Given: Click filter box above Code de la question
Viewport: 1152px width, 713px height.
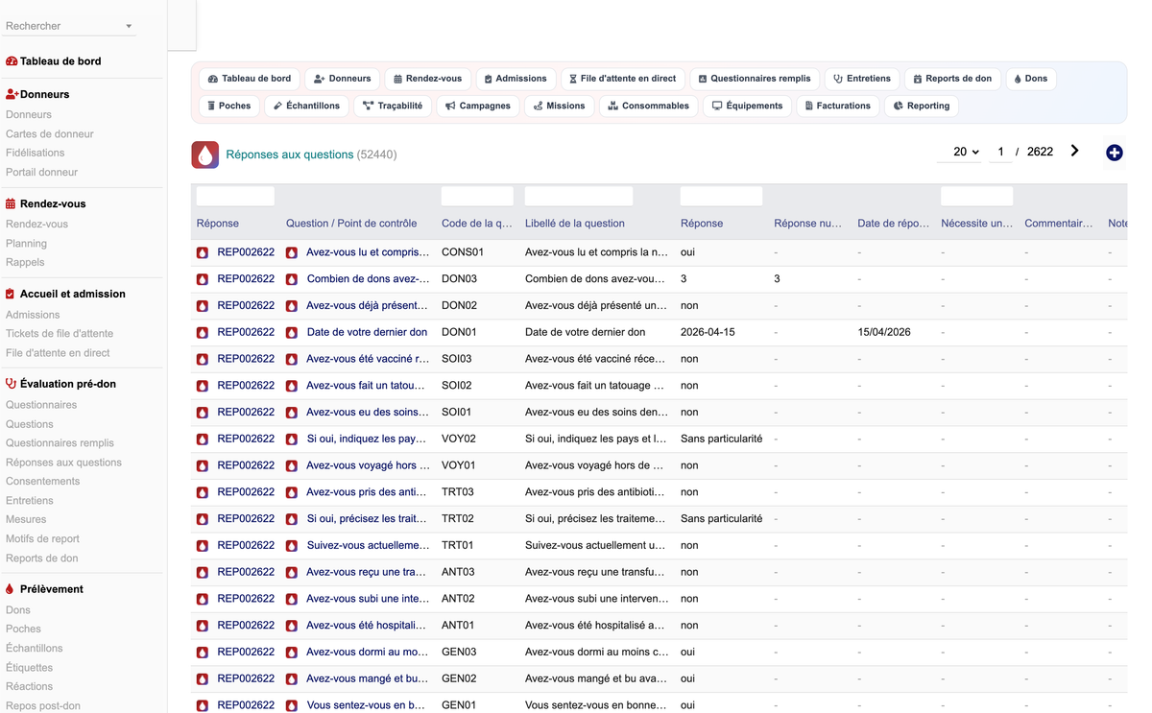Looking at the screenshot, I should pos(477,196).
